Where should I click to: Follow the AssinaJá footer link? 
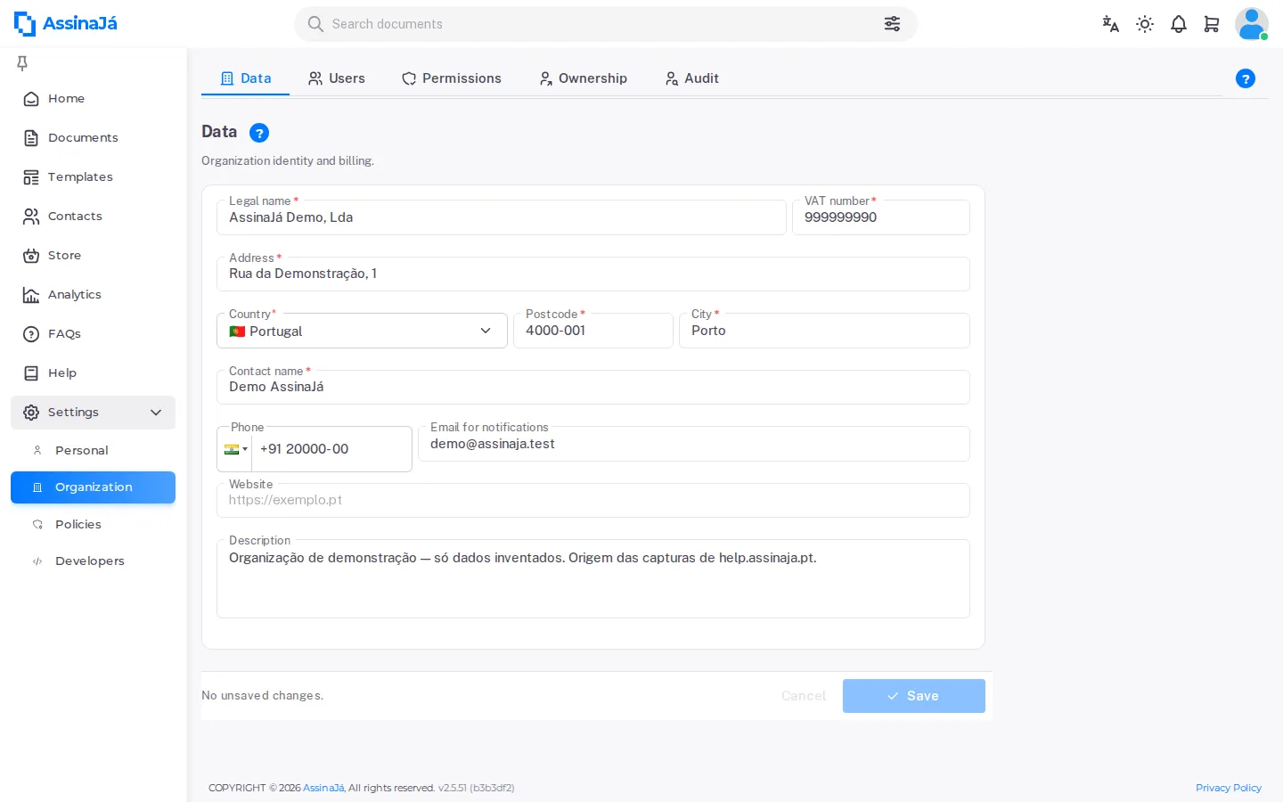(323, 788)
